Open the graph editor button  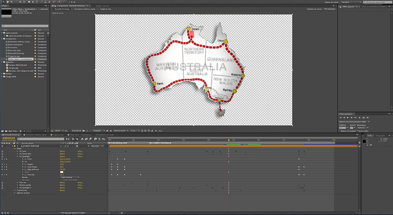click(103, 139)
